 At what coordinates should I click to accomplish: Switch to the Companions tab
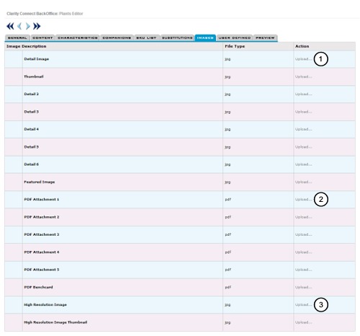(x=117, y=38)
